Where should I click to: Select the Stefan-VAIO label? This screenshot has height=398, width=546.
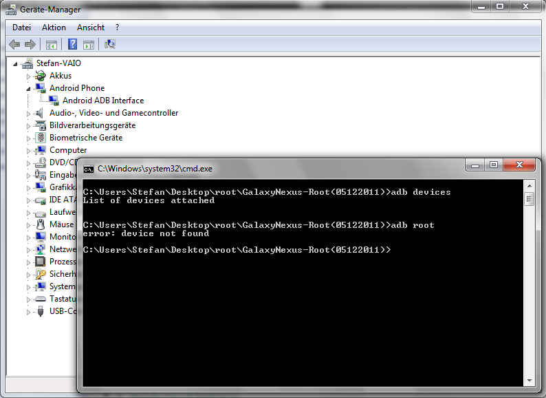[x=58, y=63]
